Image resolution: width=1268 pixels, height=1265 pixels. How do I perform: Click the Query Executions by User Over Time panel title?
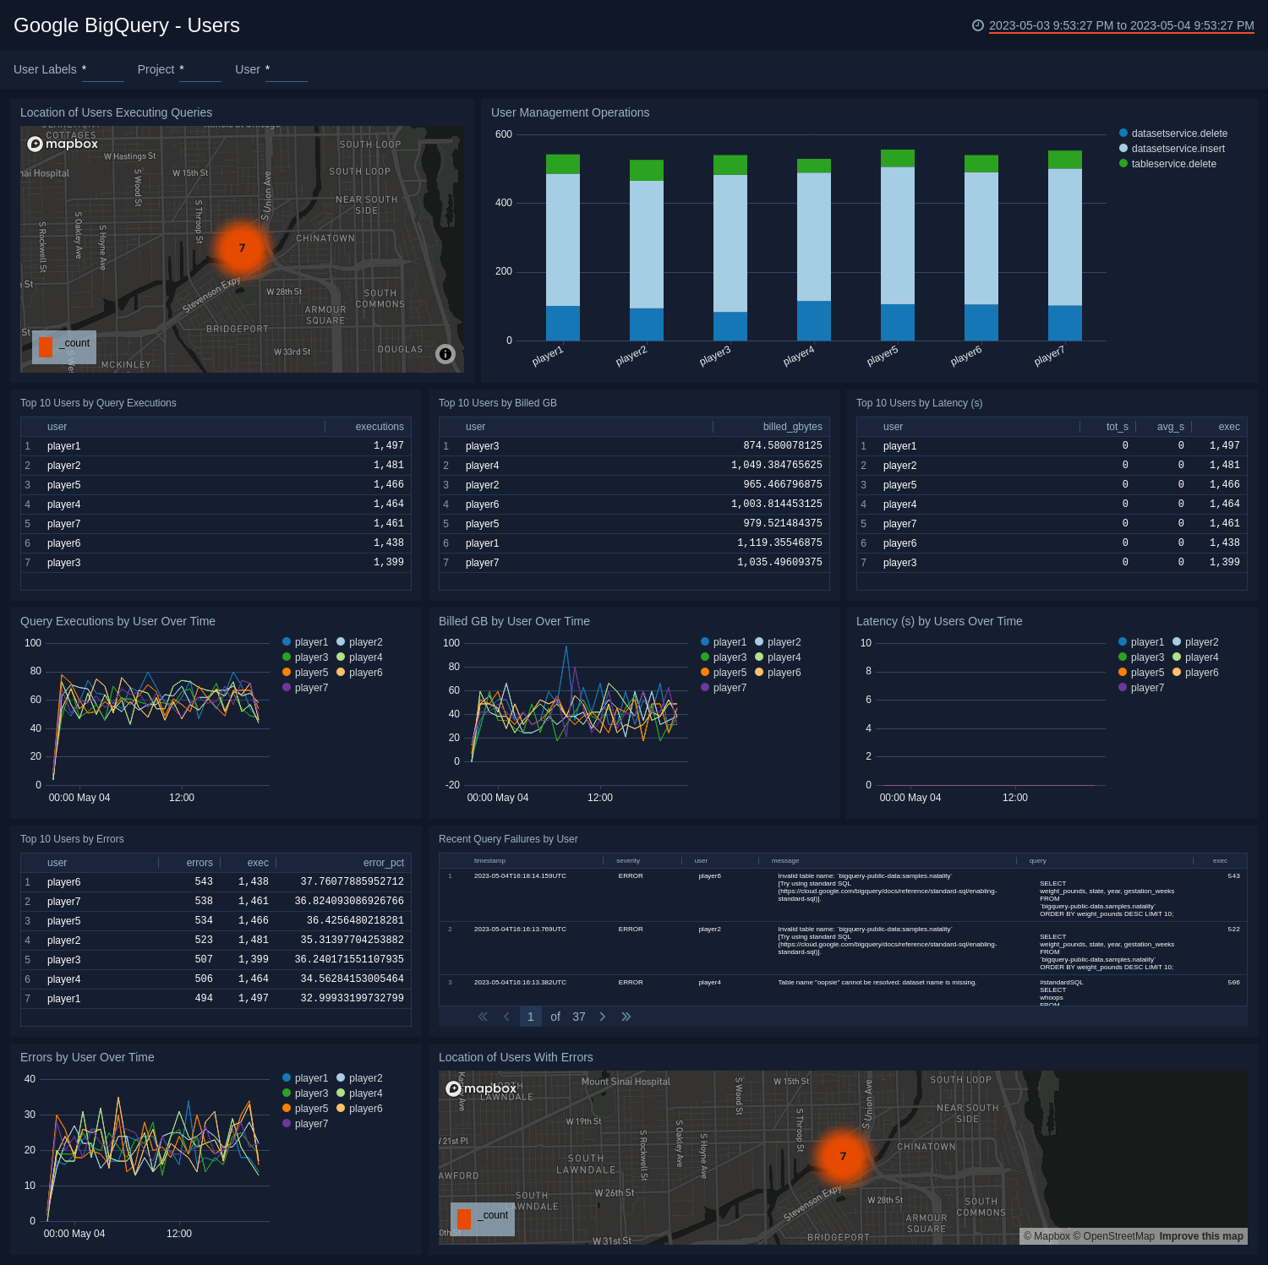click(118, 621)
